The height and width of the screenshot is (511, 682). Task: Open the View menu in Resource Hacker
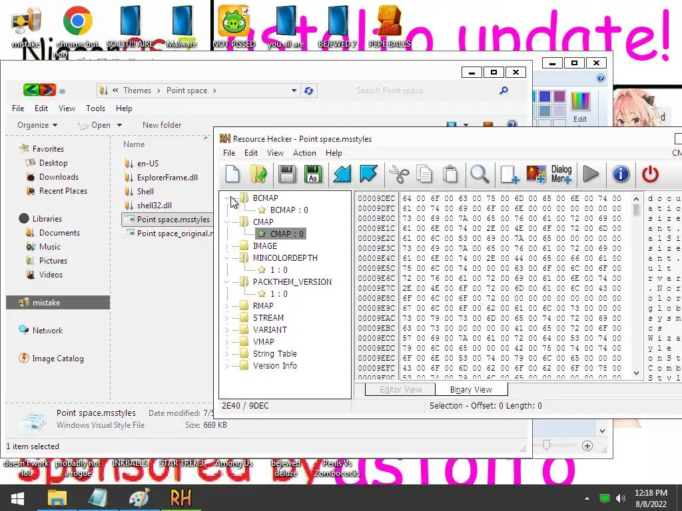click(275, 153)
